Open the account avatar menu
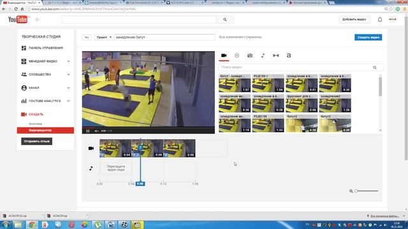 point(393,20)
